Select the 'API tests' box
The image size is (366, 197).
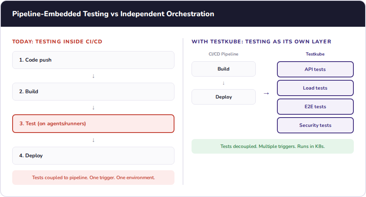315,69
